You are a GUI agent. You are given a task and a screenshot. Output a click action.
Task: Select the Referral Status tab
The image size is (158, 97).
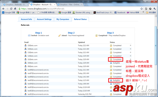click(x=80, y=19)
